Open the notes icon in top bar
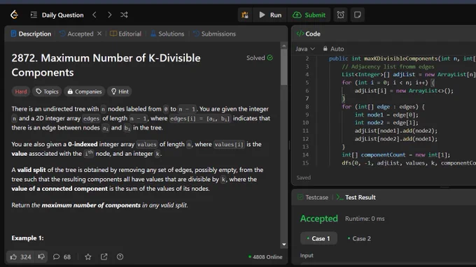 click(x=357, y=15)
